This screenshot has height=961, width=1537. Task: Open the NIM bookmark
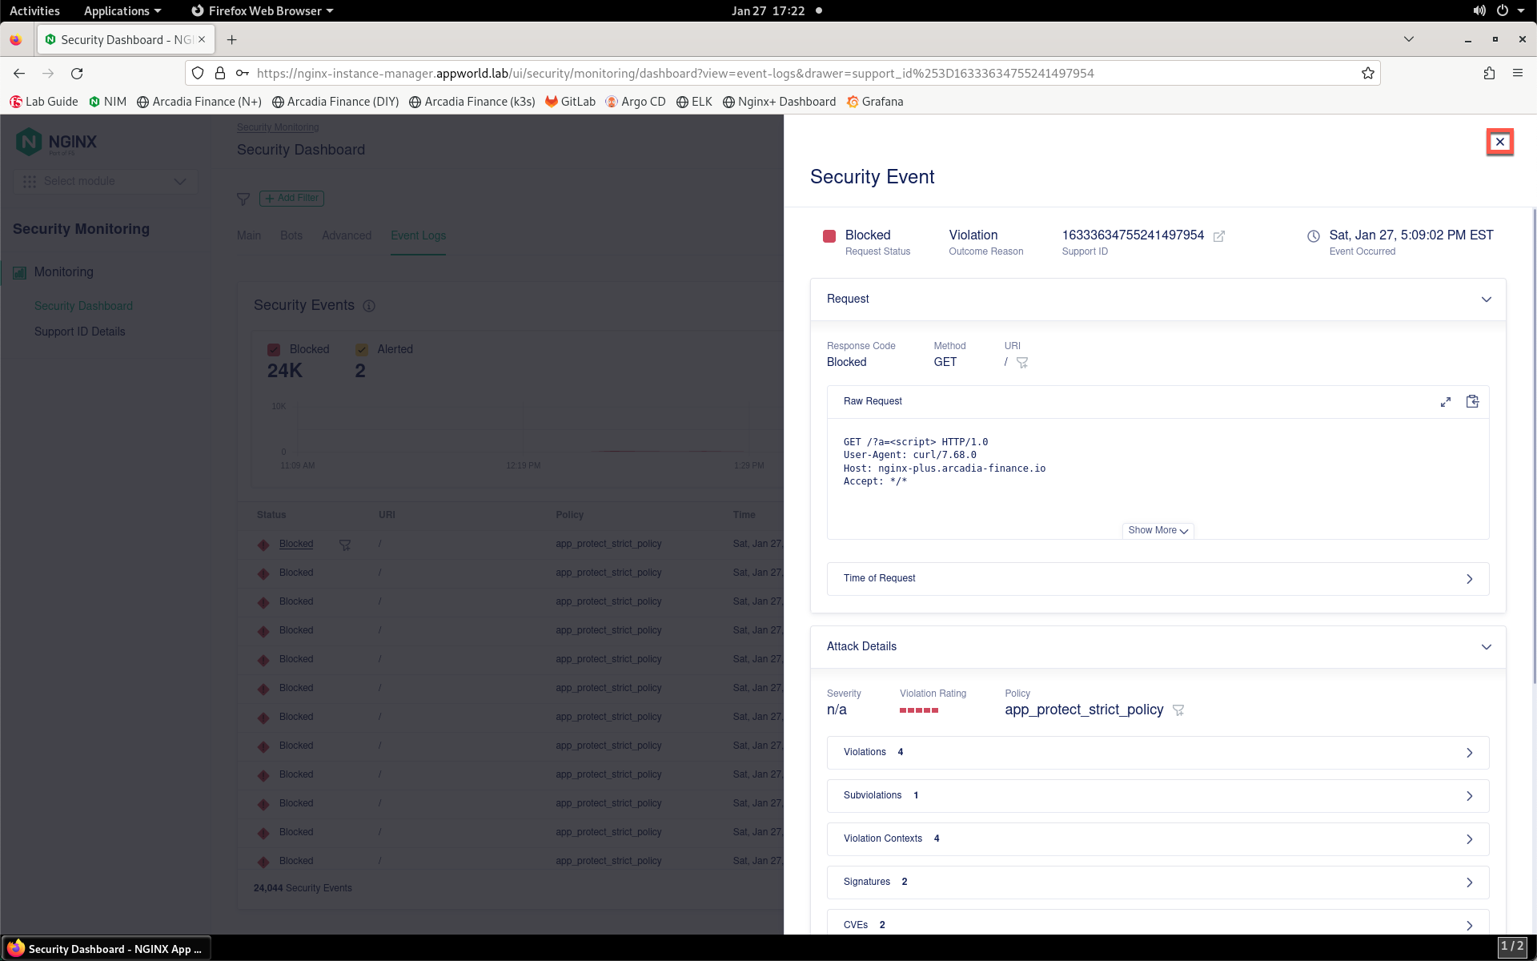pos(108,102)
